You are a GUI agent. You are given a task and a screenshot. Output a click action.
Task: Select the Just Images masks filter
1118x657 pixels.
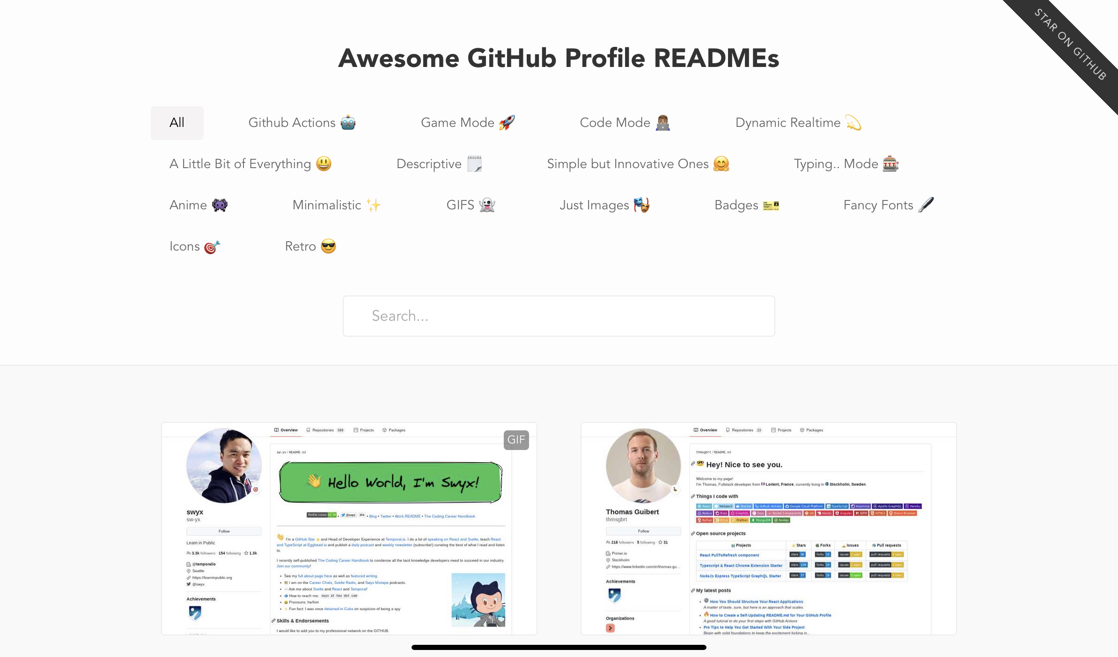(x=604, y=205)
